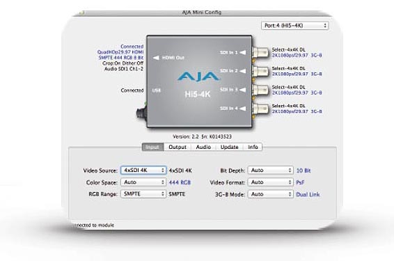Click the SDI In 3 format 2K1080psf29.97 text

pyautogui.click(x=297, y=93)
